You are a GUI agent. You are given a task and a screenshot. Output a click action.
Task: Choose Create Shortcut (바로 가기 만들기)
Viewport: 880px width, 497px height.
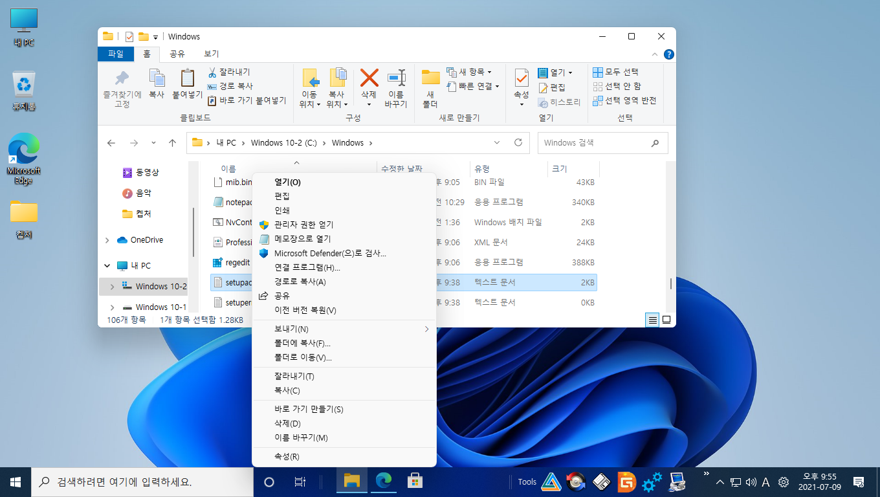point(344,409)
